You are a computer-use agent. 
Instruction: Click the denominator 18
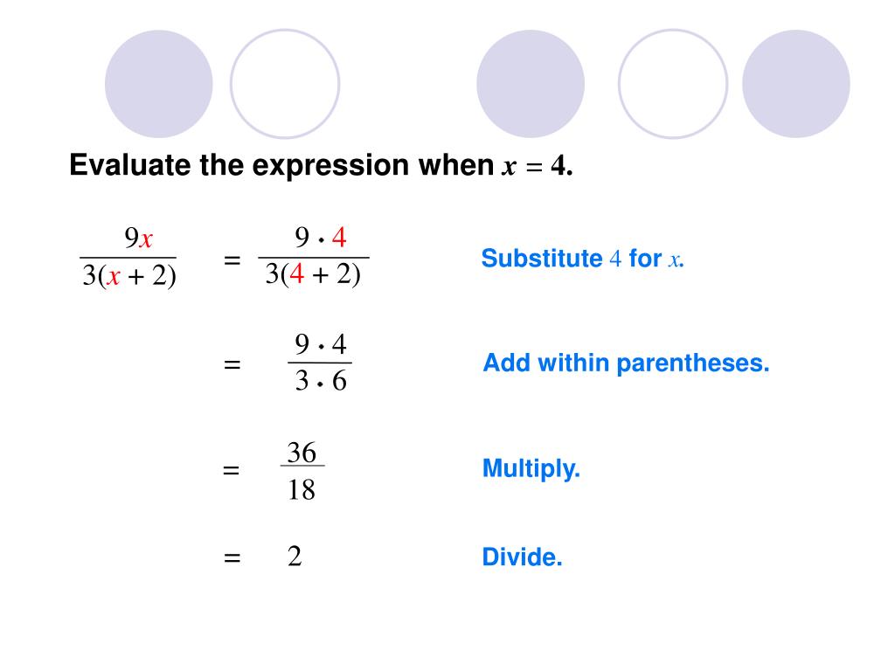(x=302, y=489)
